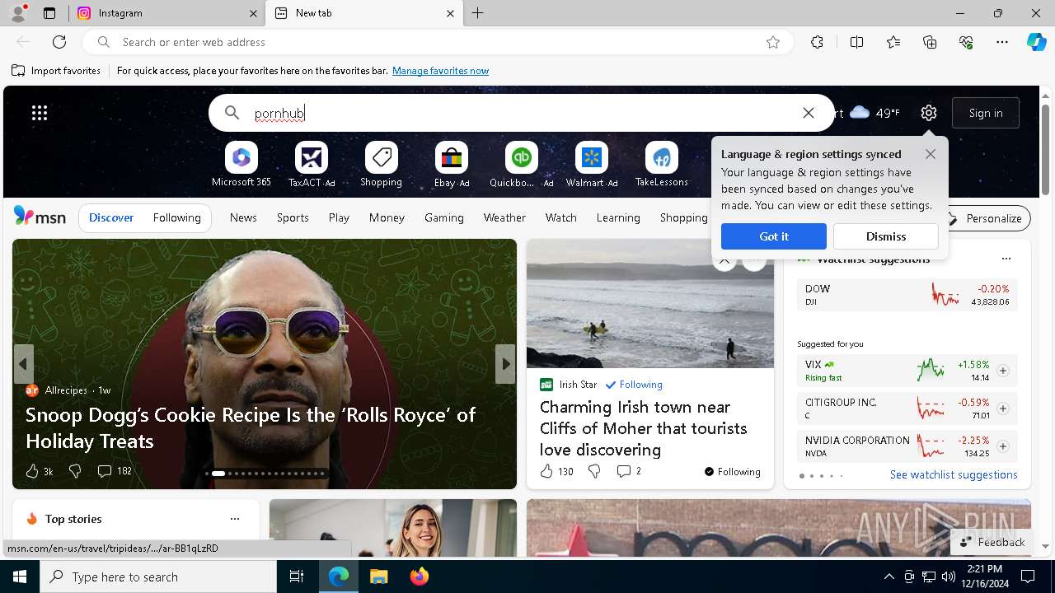The height and width of the screenshot is (593, 1055).
Task: Add VIX to the watchlist
Action: pos(1003,371)
